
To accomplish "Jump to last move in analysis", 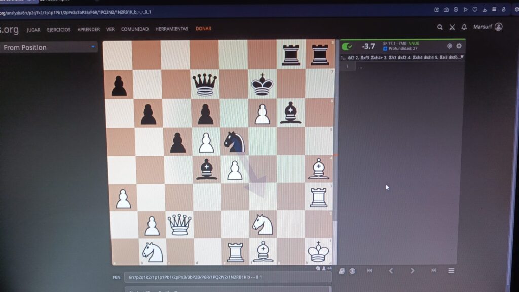I will tap(434, 271).
